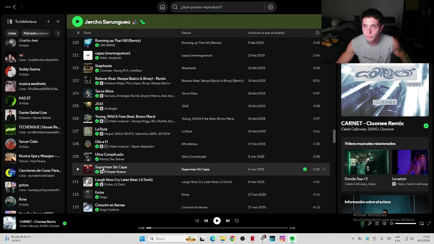Sort by duration clock icon
The image size is (434, 244).
coord(317,33)
